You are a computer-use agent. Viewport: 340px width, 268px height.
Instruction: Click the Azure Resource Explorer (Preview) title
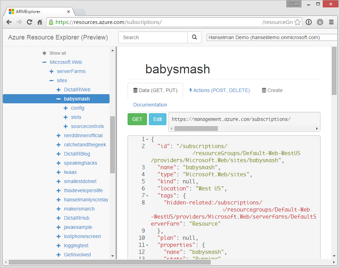(58, 37)
